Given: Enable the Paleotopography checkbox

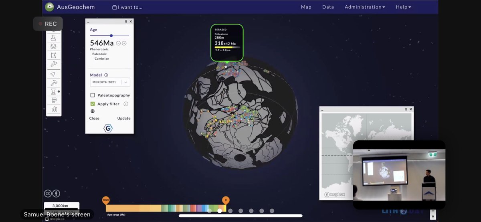Looking at the screenshot, I should point(93,95).
